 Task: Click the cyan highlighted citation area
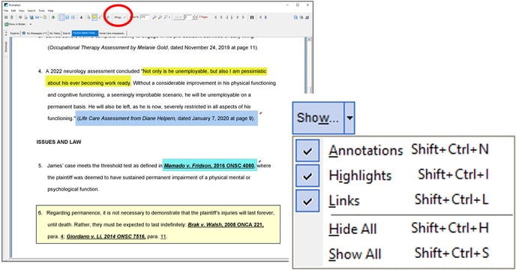click(x=210, y=165)
